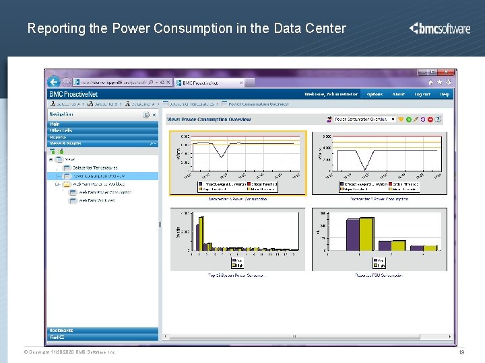Viewport: 485px width, 363px height.
Task: Expand the Bookmarks section
Action: click(102, 331)
